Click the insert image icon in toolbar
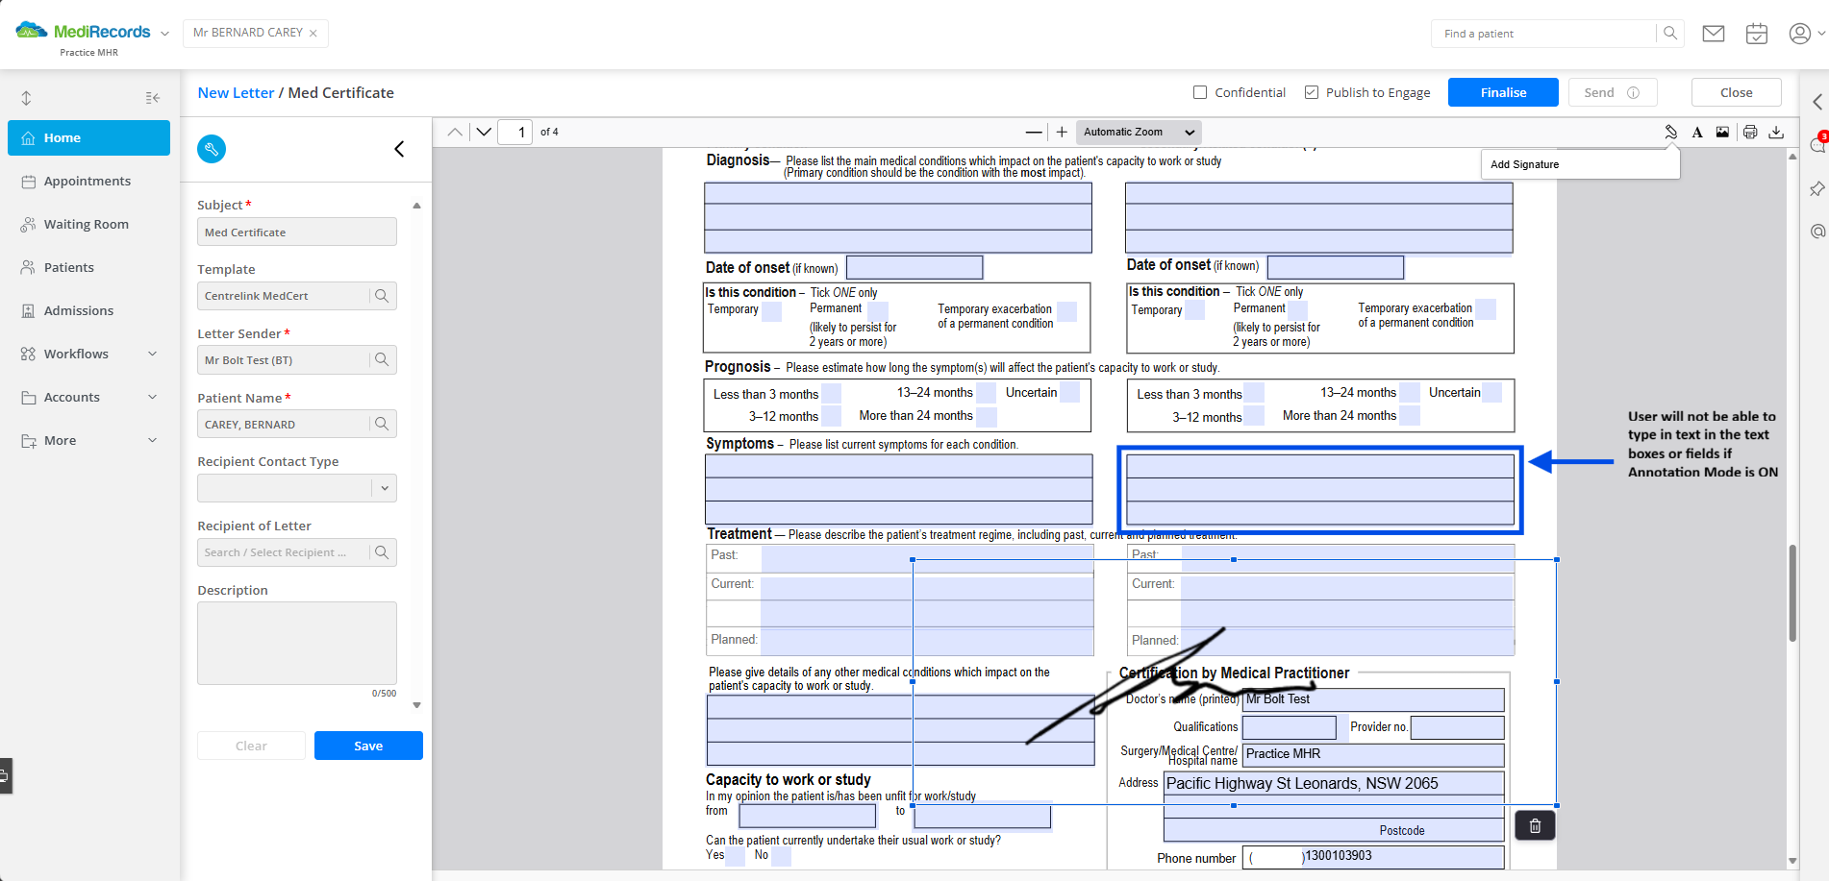The height and width of the screenshot is (881, 1829). 1722,133
